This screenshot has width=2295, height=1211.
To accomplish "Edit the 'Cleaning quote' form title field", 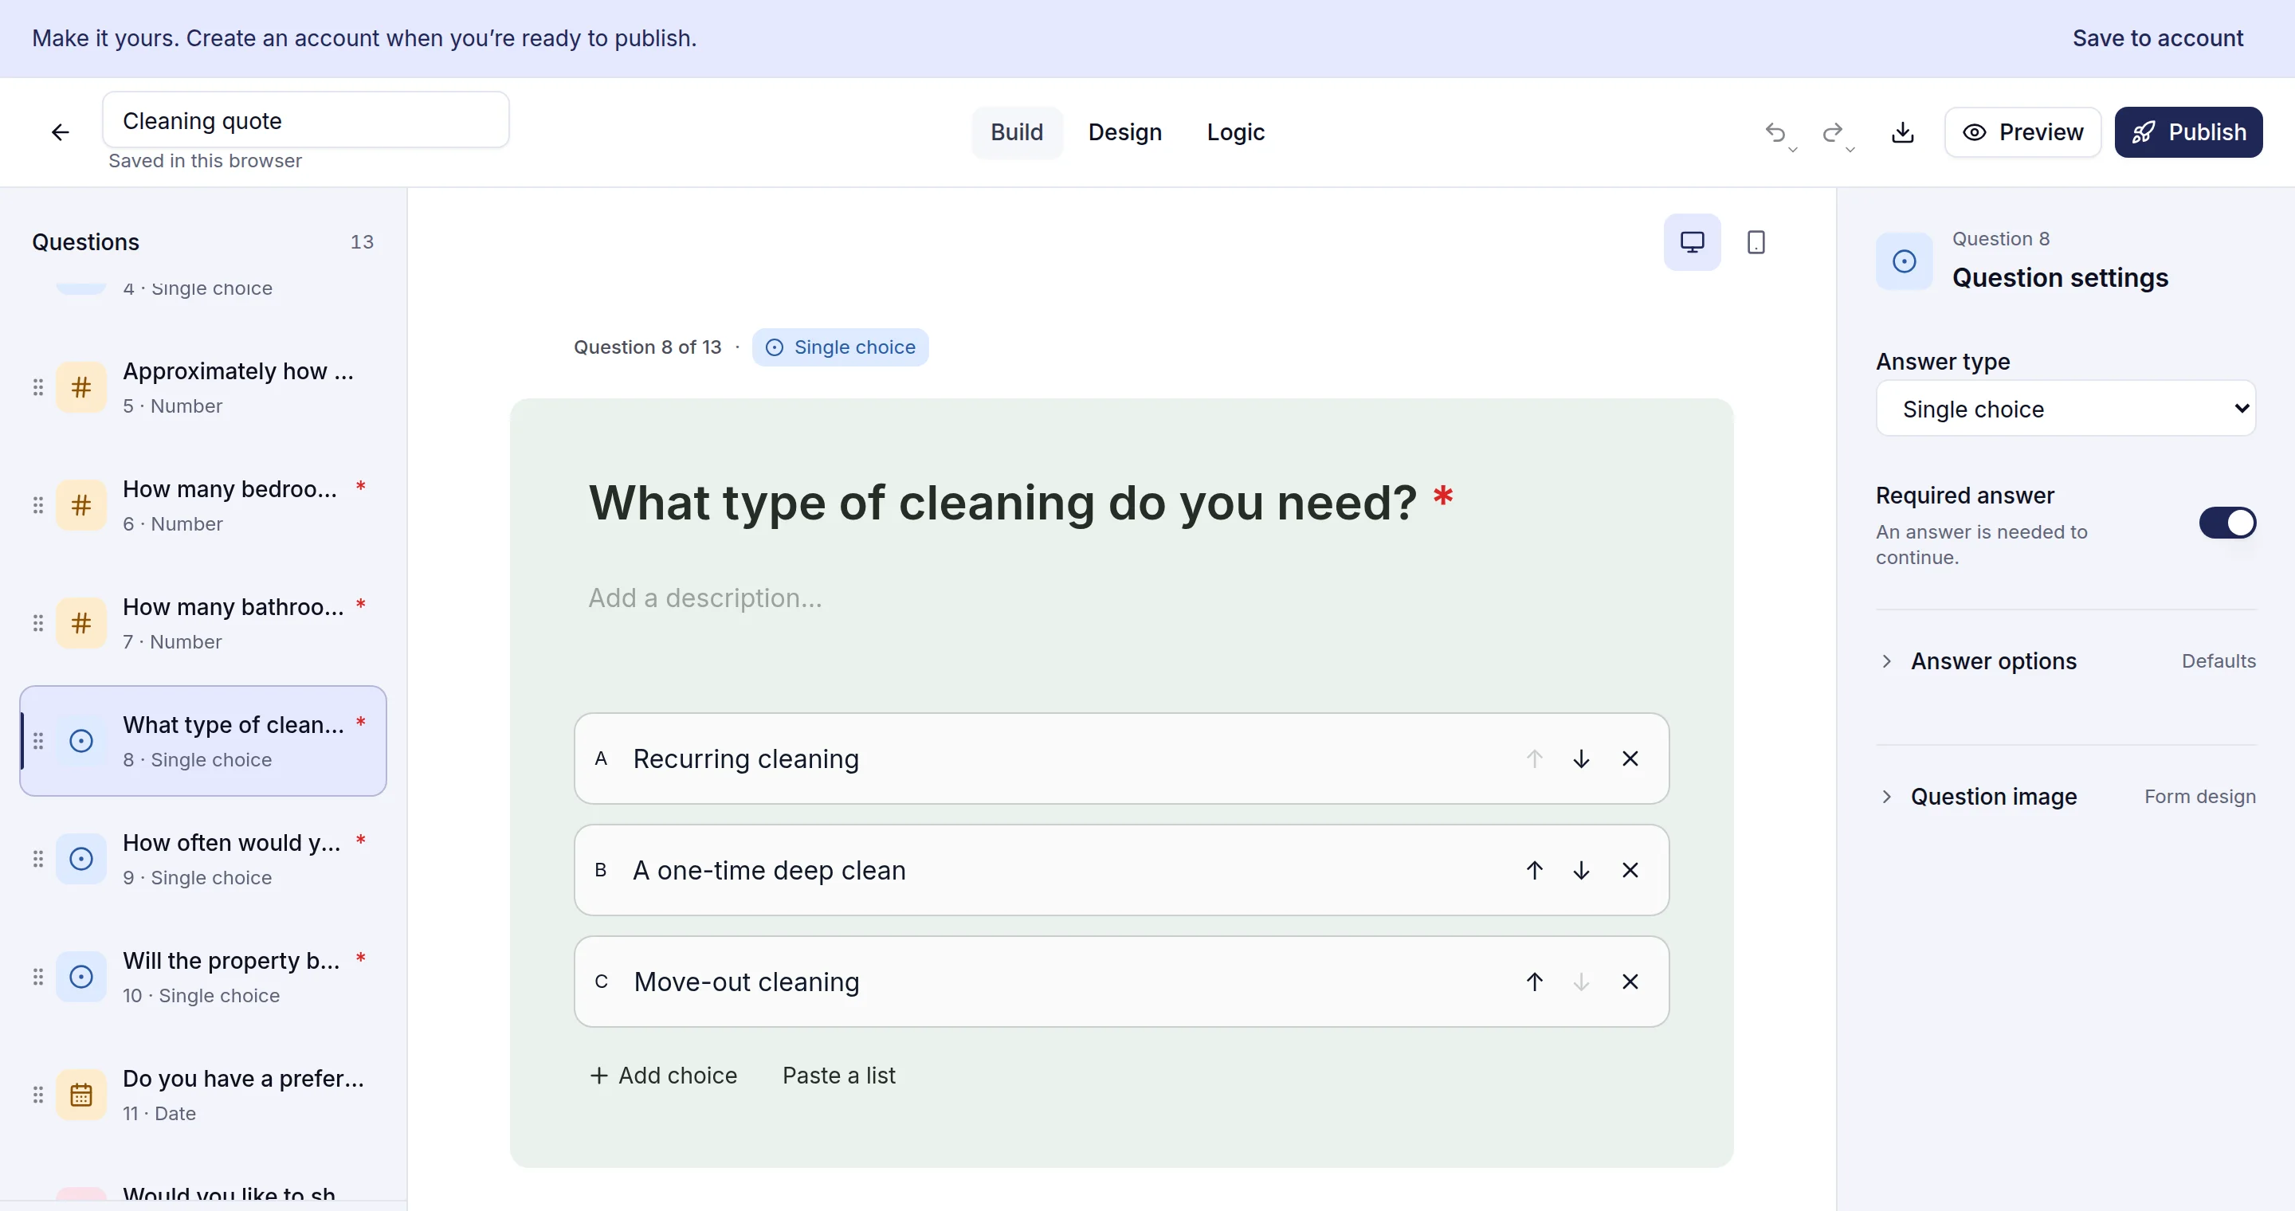I will 305,120.
